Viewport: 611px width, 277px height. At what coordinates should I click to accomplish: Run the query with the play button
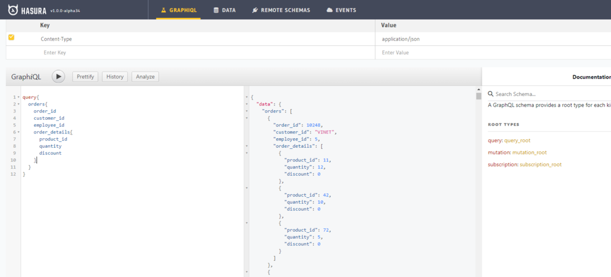tap(58, 77)
